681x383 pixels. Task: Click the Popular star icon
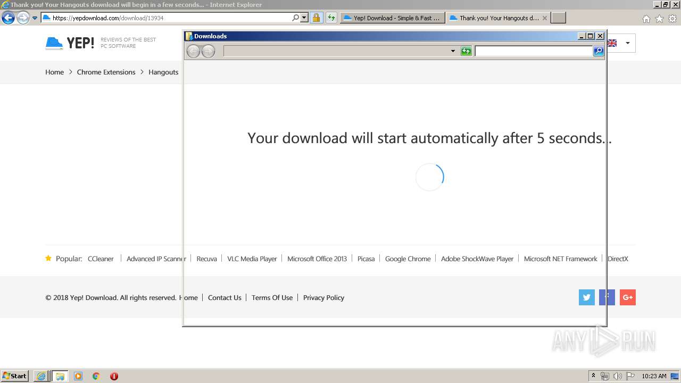48,258
